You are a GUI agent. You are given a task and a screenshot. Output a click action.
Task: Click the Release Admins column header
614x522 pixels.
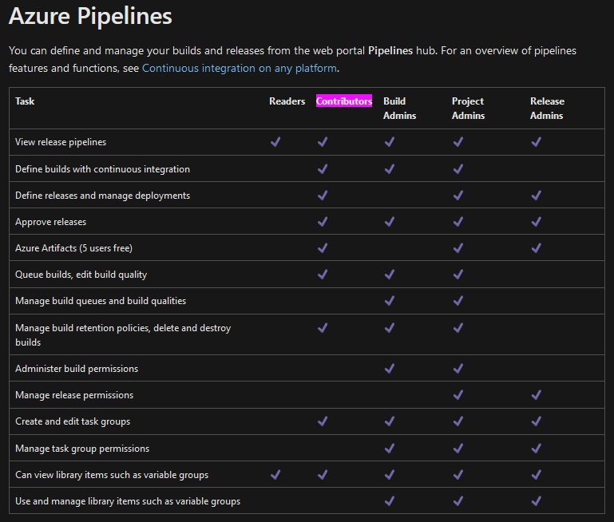[x=547, y=109]
